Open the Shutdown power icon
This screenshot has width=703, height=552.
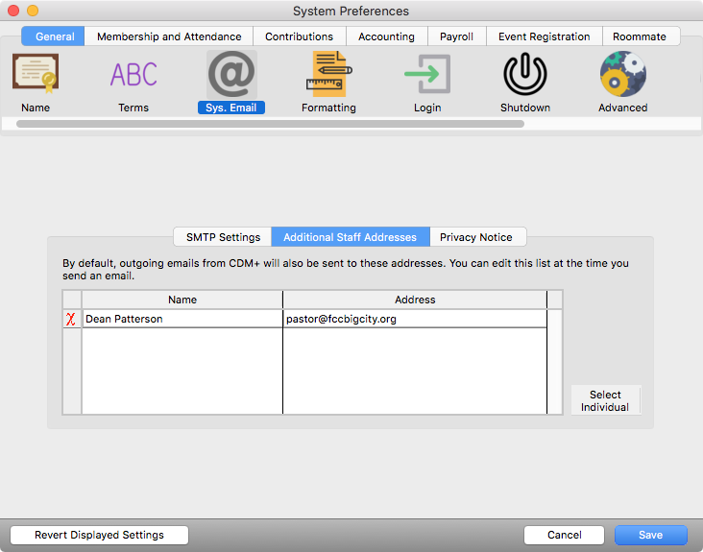click(525, 75)
